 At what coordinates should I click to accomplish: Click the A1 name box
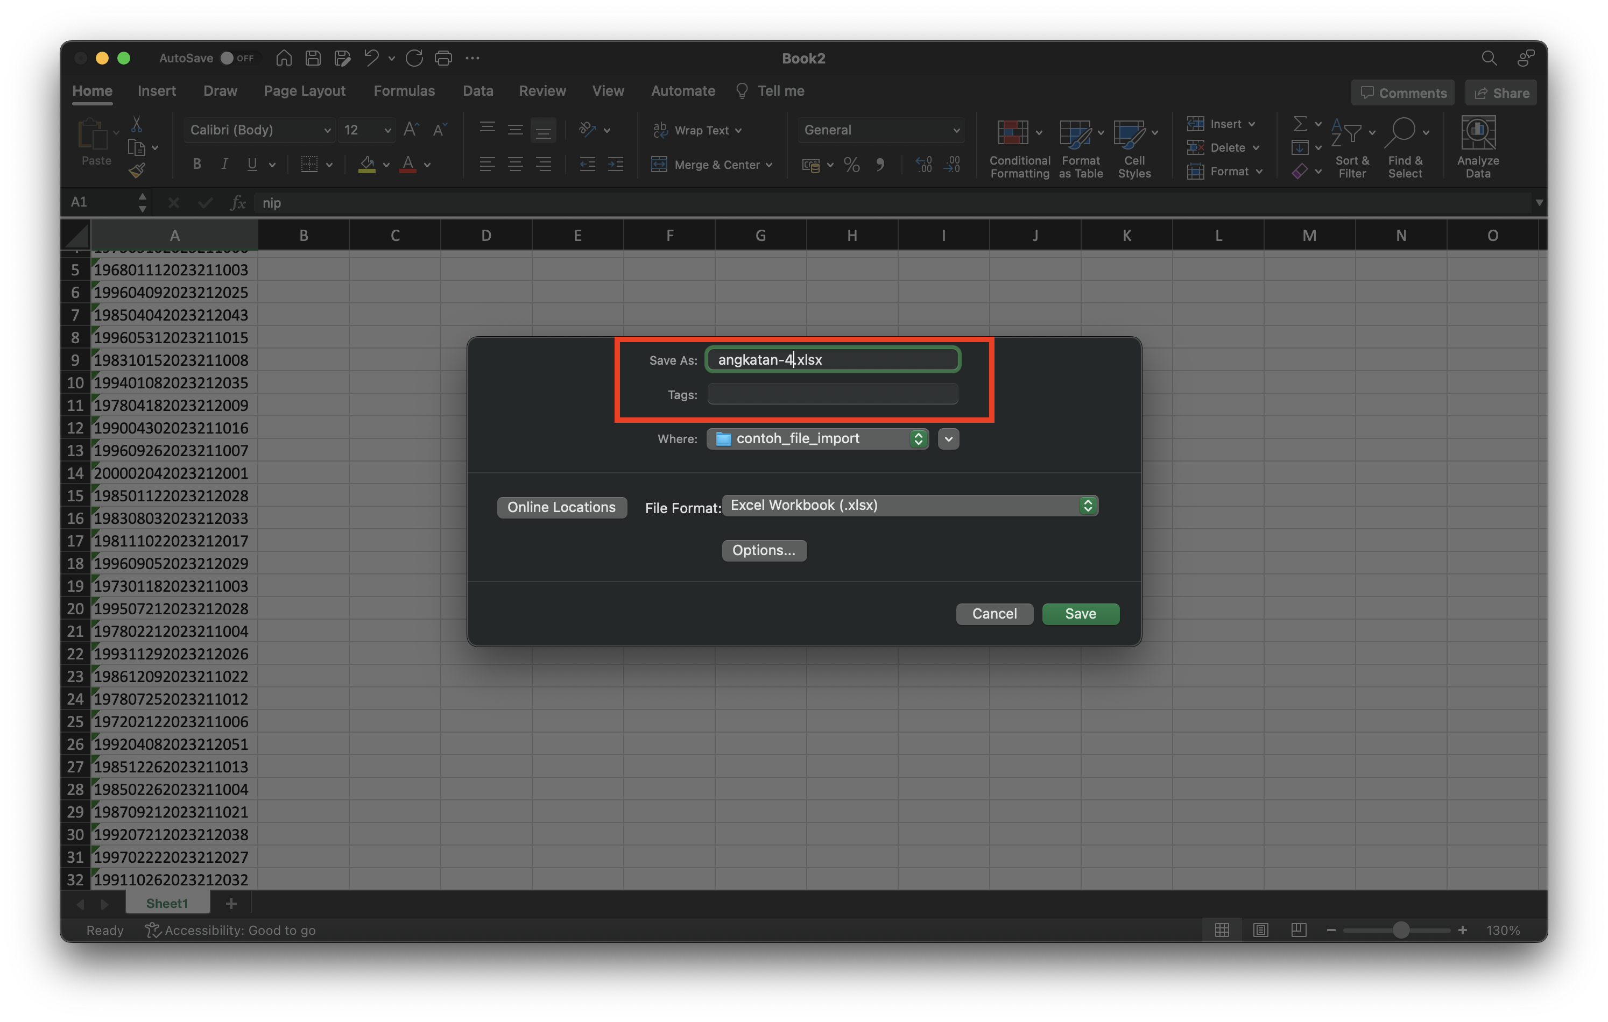coord(100,202)
